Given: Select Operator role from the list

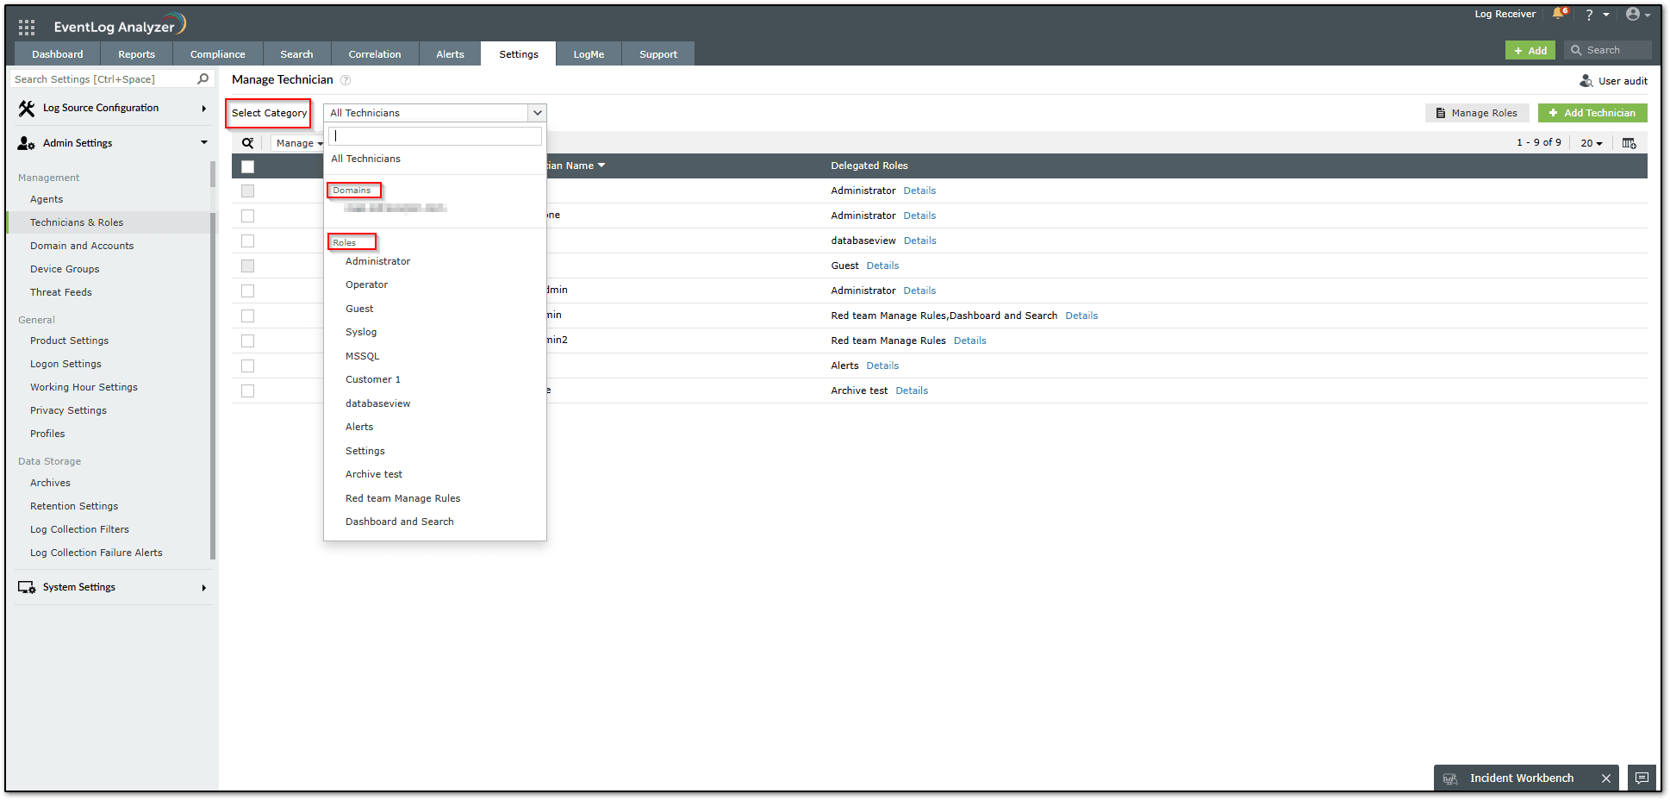Looking at the screenshot, I should [366, 284].
